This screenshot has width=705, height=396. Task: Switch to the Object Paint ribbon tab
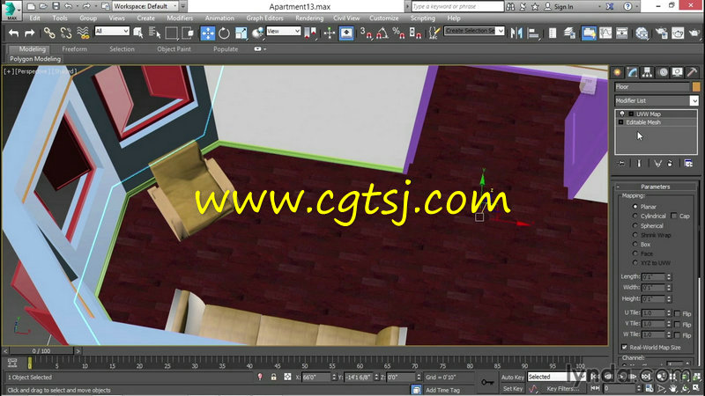[174, 49]
